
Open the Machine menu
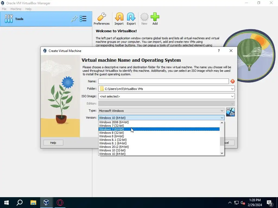tap(16, 9)
